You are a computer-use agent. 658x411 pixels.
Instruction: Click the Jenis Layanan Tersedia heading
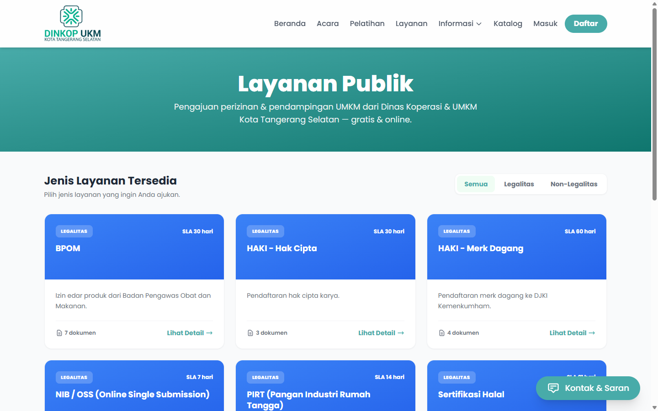pos(111,181)
